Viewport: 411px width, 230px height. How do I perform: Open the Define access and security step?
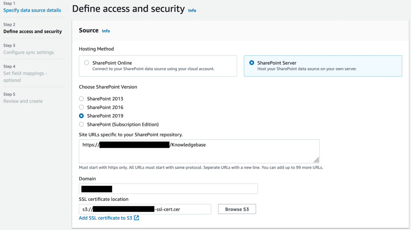tap(33, 31)
